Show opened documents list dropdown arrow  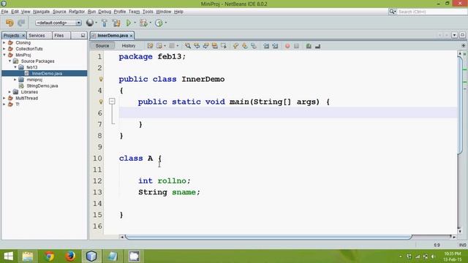click(454, 35)
